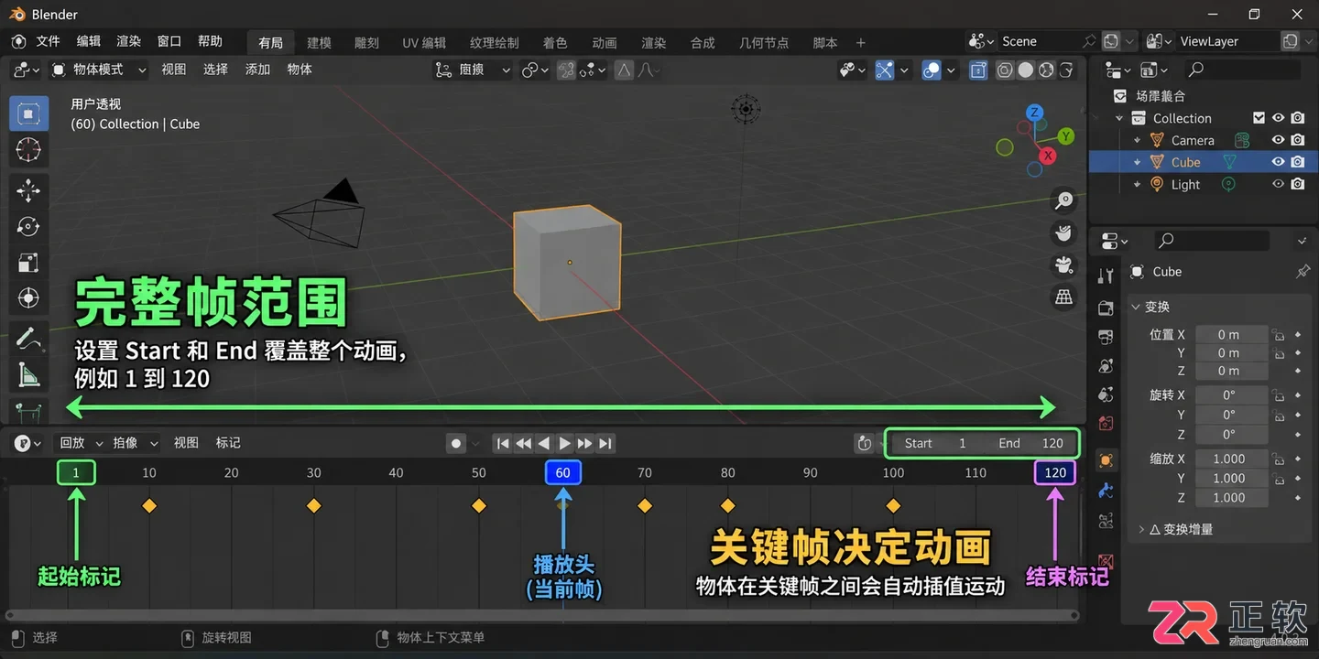
Task: Play the animation forward
Action: click(x=565, y=443)
